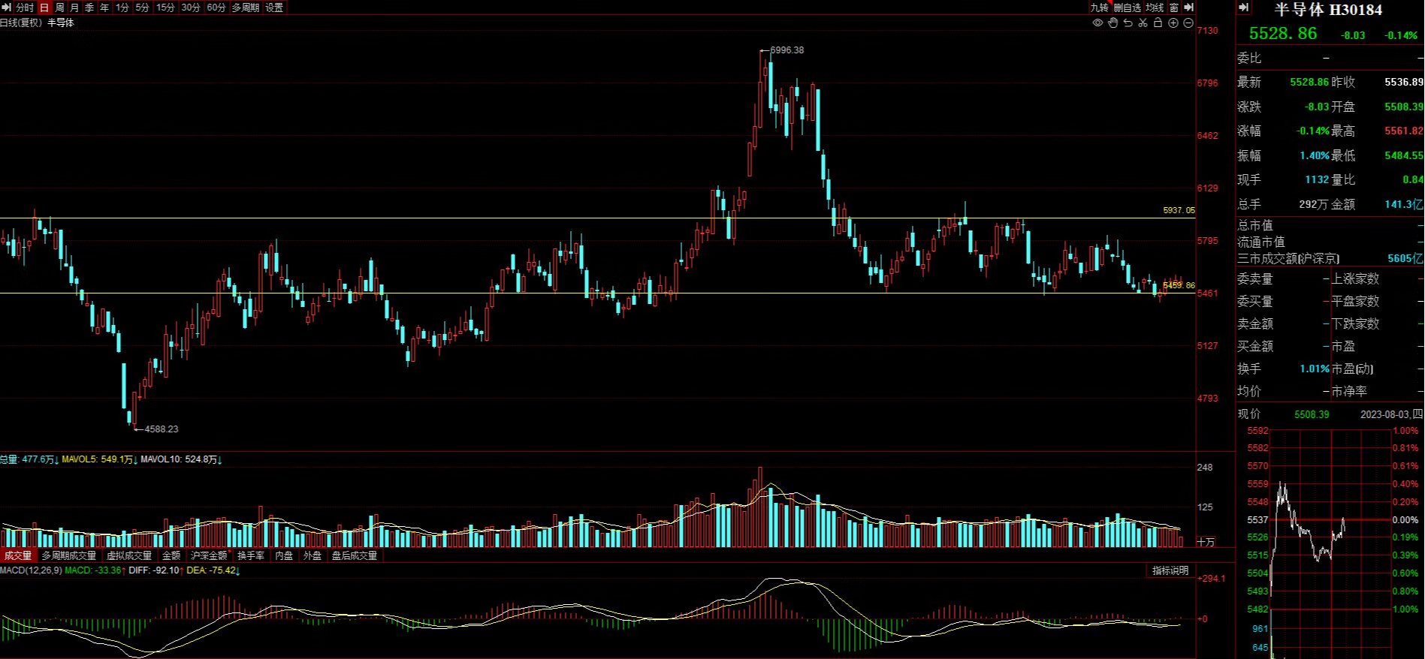Click the scissors cut icon
1425x659 pixels.
[x=1143, y=23]
